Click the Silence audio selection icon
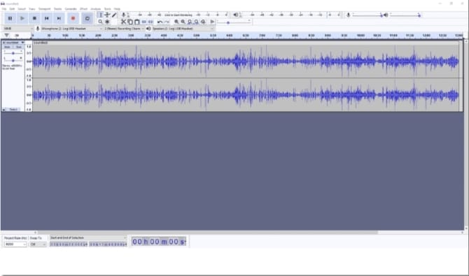The image size is (469, 276). 150,22
